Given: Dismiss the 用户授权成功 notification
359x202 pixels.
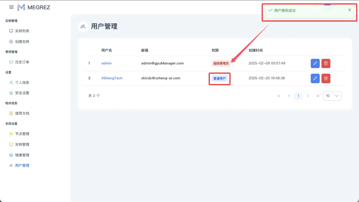Looking at the screenshot, I should 349,10.
